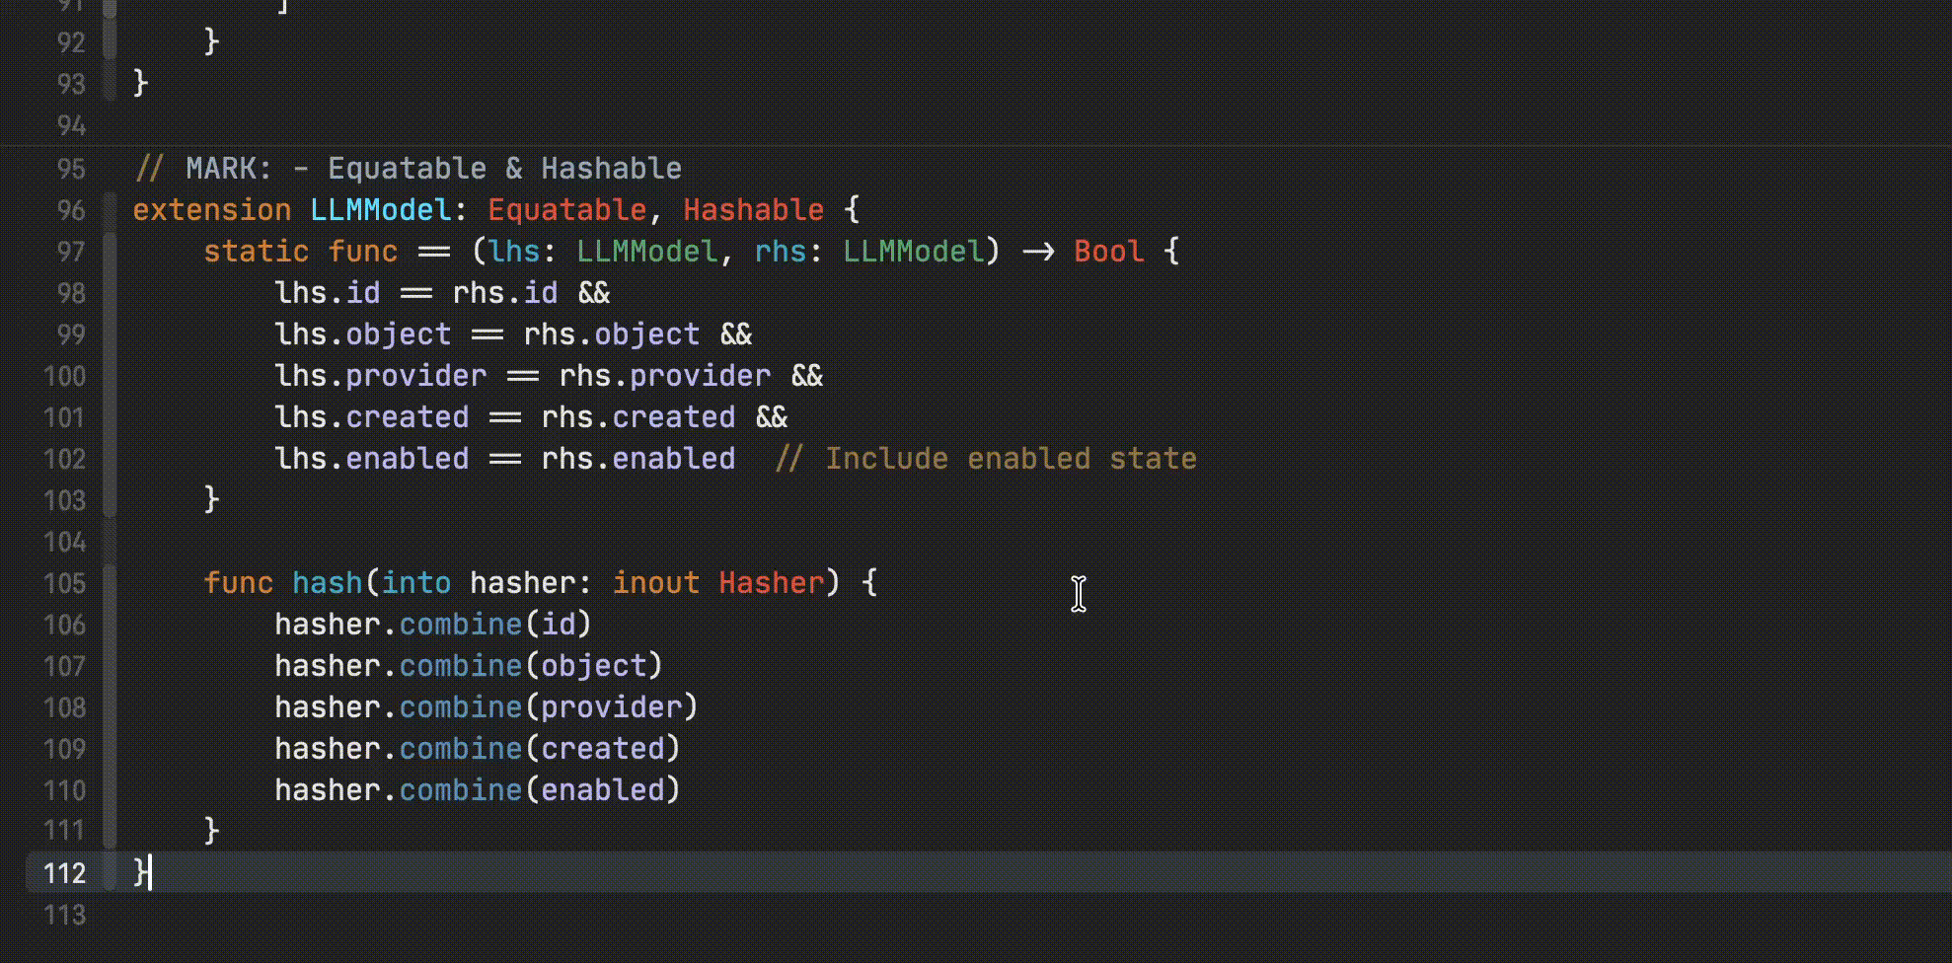The width and height of the screenshot is (1952, 963).
Task: Click the 'inout' keyword on line 105
Action: coord(656,583)
